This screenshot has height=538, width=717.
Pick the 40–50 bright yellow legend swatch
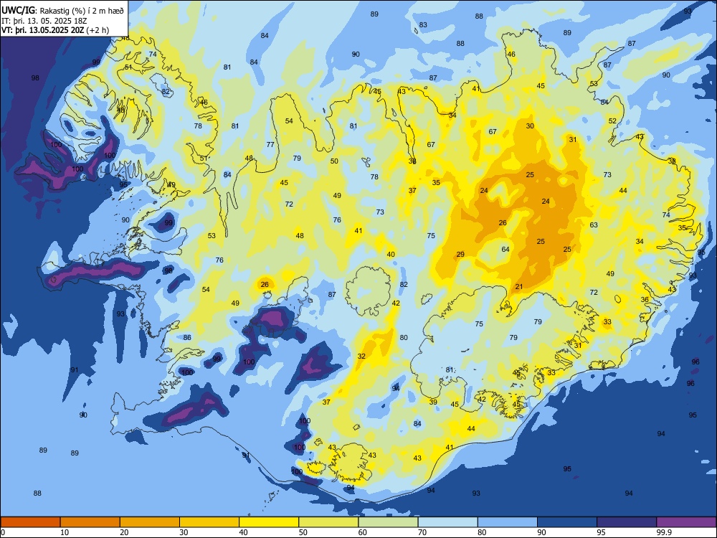pos(269,522)
